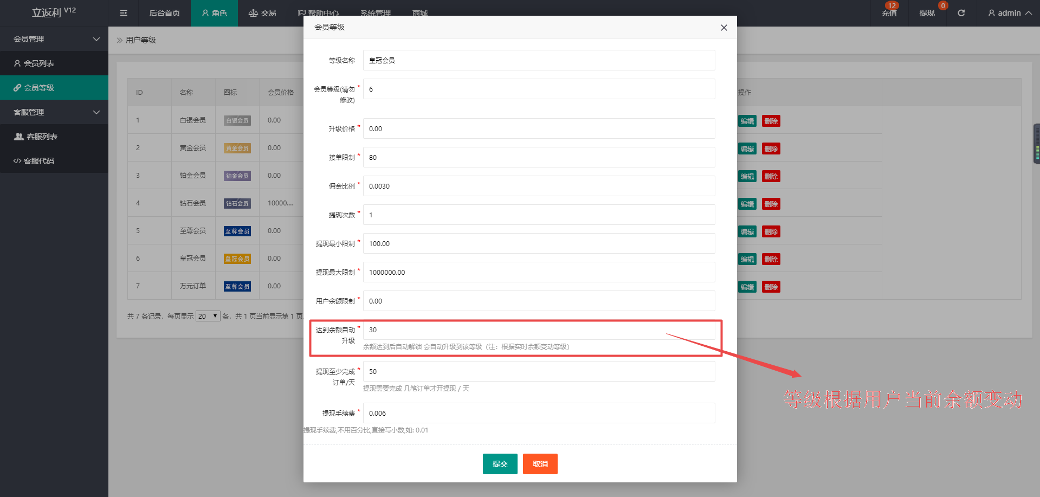Switch to the 系统管理 menu
This screenshot has height=497, width=1040.
(x=375, y=13)
